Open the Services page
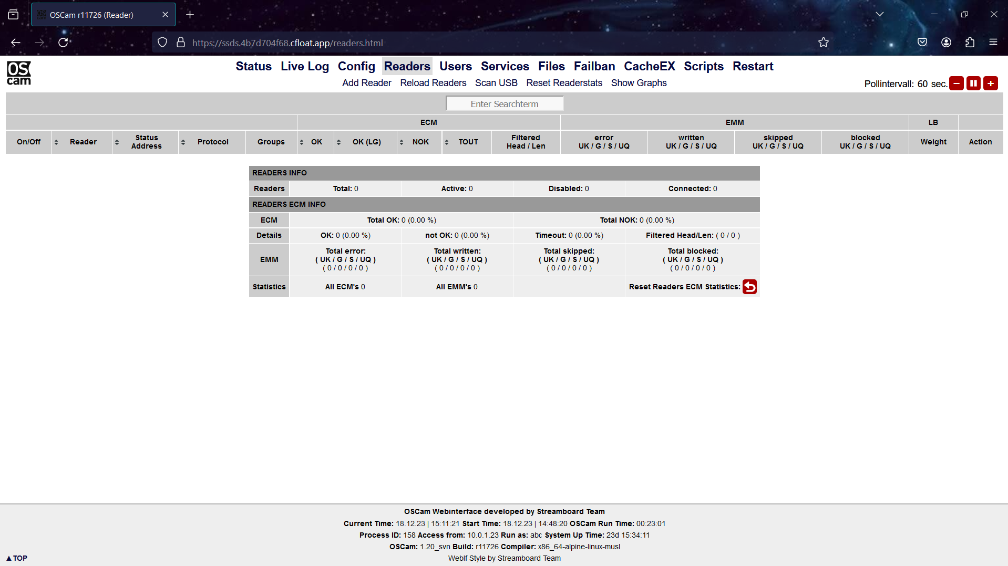1008x566 pixels. pyautogui.click(x=505, y=66)
